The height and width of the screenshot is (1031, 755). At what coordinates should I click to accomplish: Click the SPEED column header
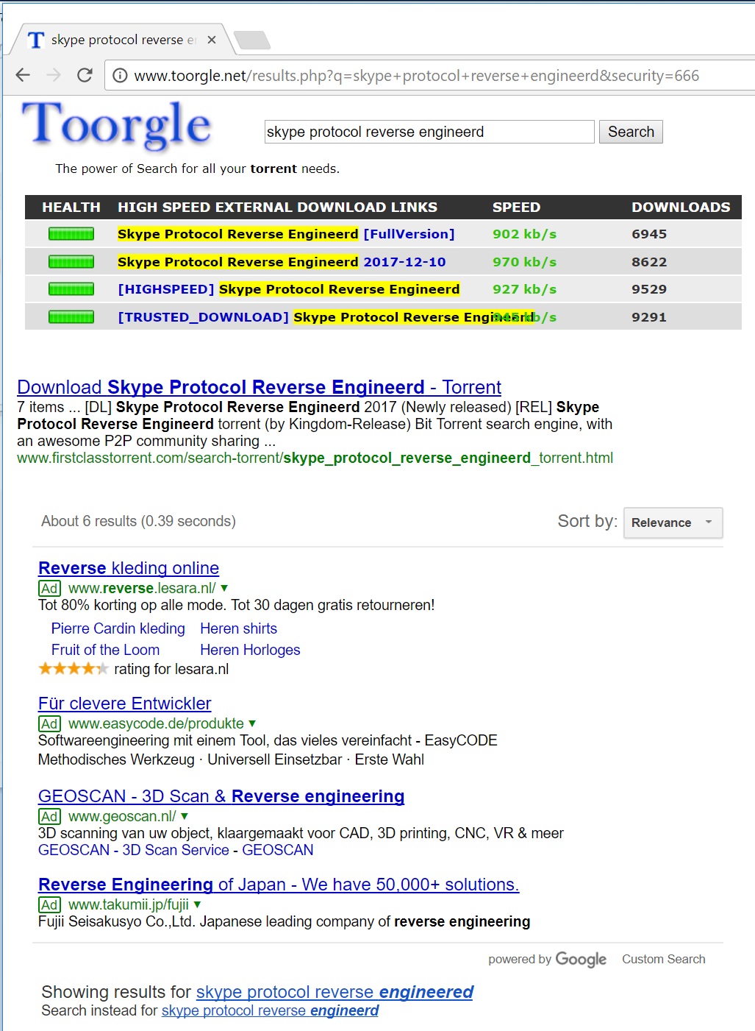coord(516,208)
